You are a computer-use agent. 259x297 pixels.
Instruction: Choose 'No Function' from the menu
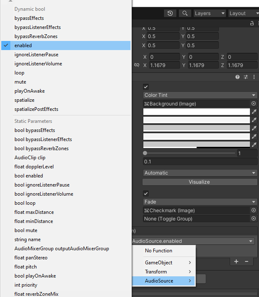coord(159,251)
